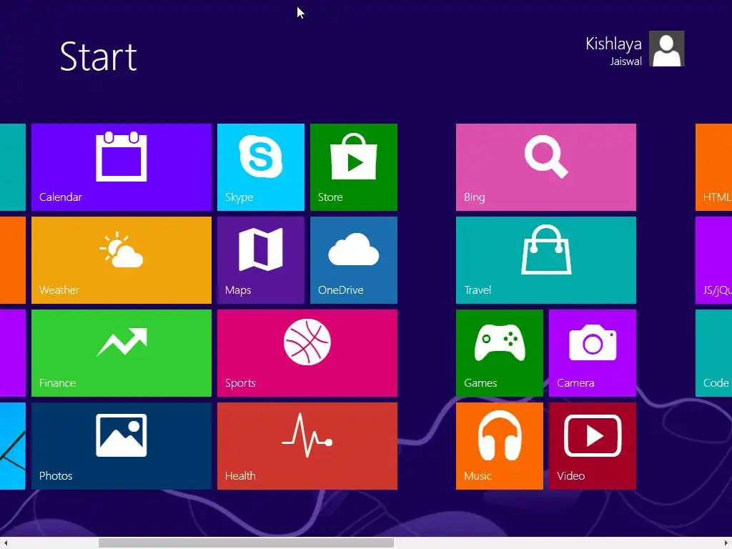Open the Travel tile
Viewport: 732px width, 549px height.
click(x=545, y=260)
